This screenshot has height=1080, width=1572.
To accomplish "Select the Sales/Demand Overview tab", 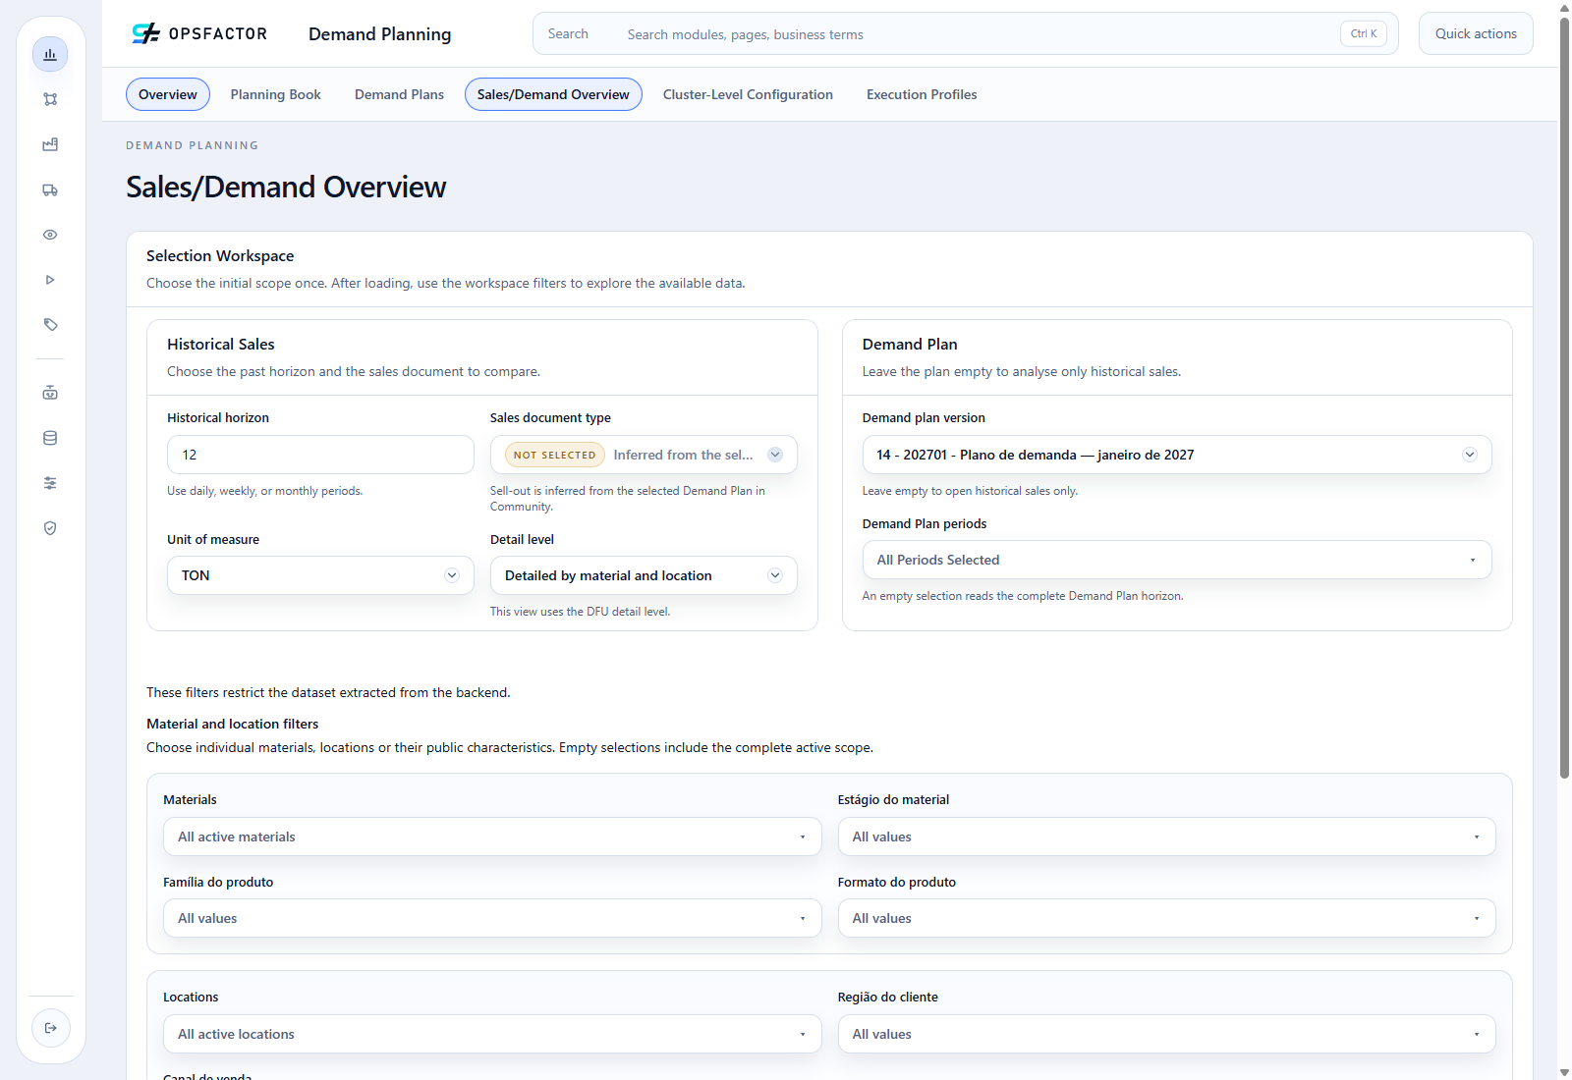I will point(553,94).
